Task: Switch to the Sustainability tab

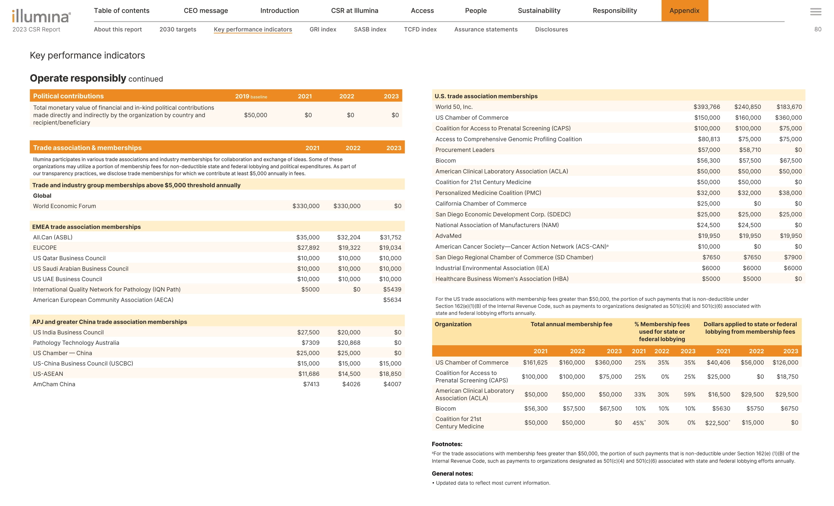Action: pos(539,10)
